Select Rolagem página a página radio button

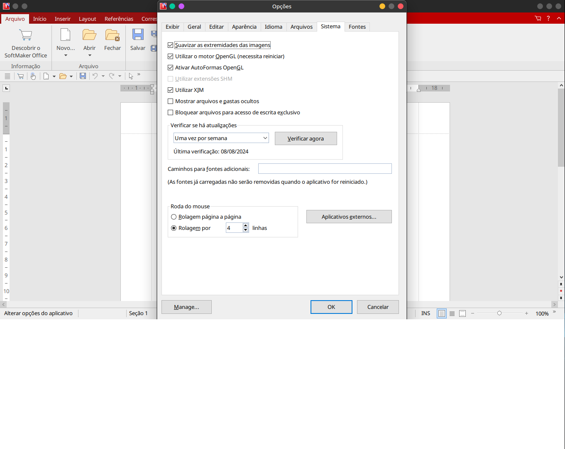click(x=174, y=217)
